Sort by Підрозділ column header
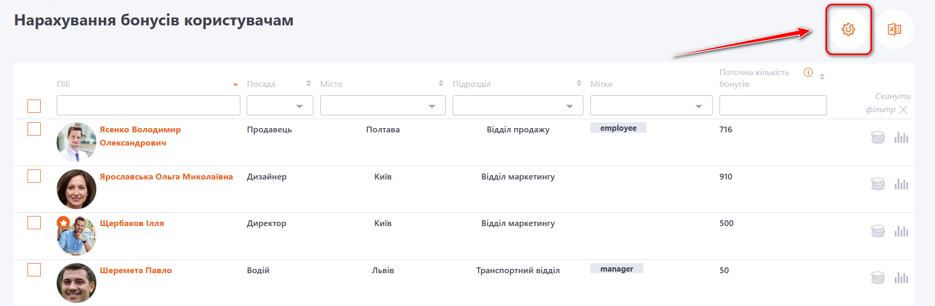 (471, 84)
